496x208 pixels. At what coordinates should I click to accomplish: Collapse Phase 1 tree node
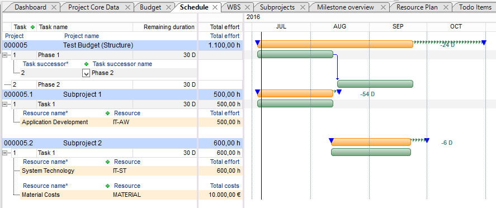point(4,55)
